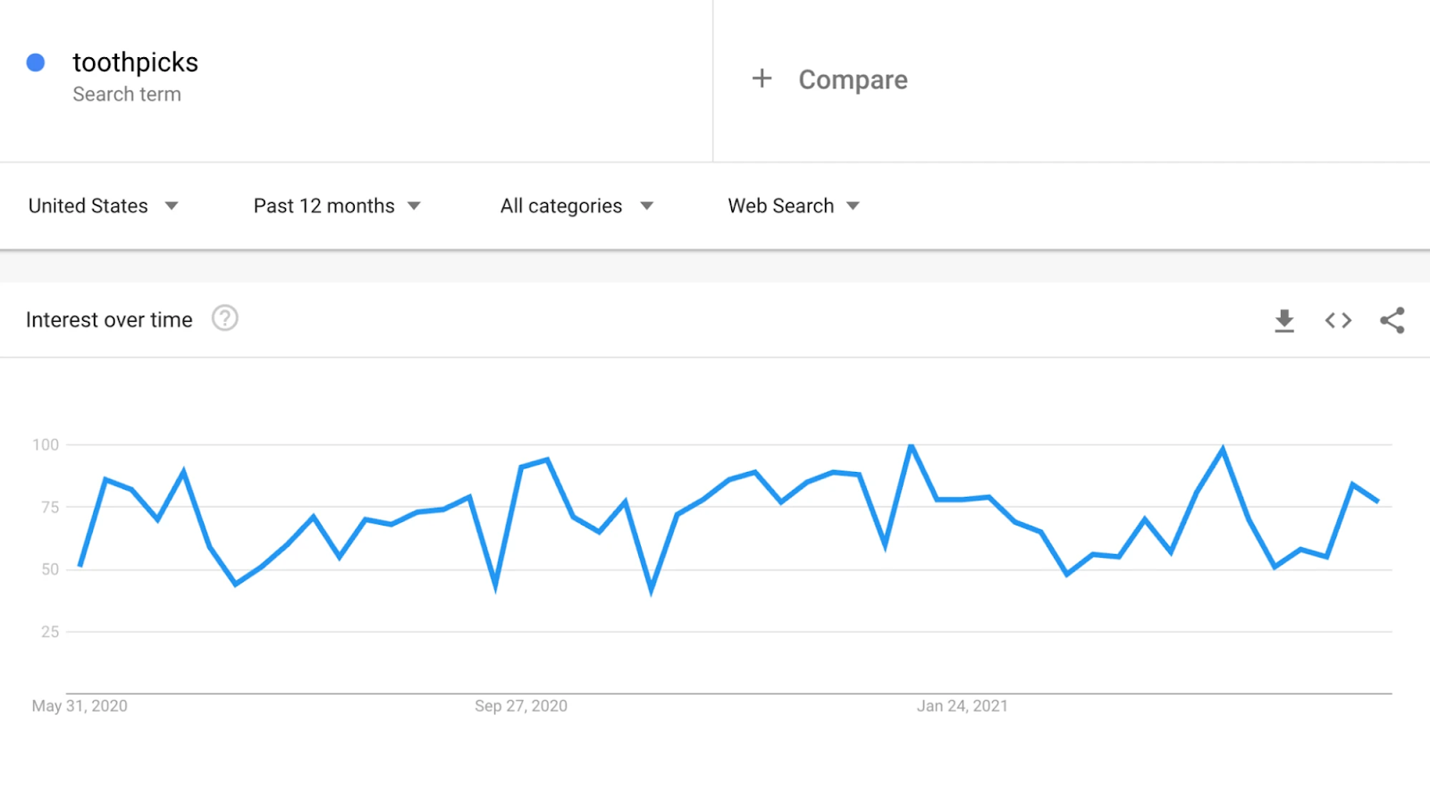The width and height of the screenshot is (1430, 808).
Task: Download the Interest over time data
Action: click(1284, 320)
